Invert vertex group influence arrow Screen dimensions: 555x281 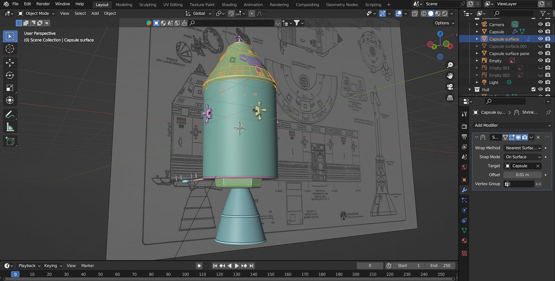pyautogui.click(x=538, y=184)
